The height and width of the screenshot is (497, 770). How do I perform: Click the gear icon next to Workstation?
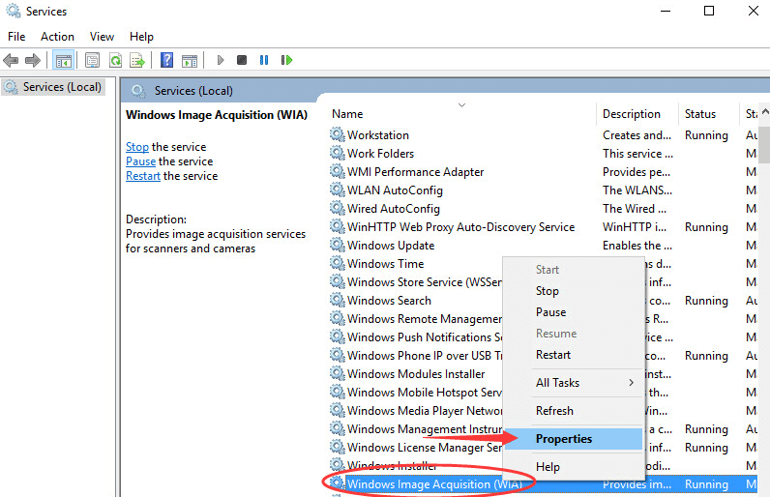[338, 134]
